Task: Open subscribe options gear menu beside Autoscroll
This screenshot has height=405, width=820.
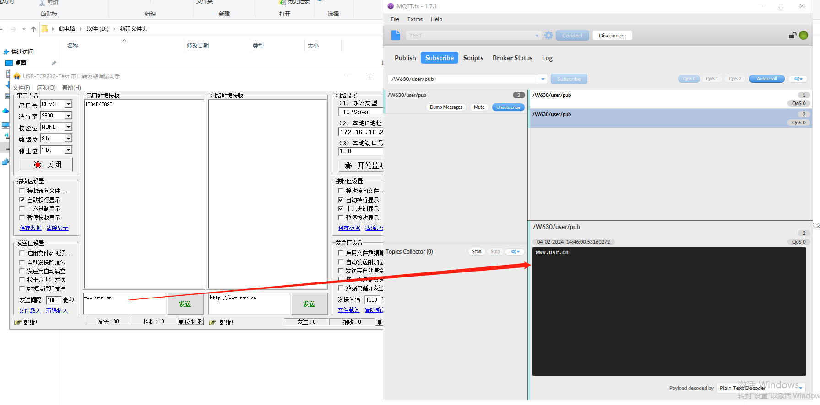Action: (798, 79)
